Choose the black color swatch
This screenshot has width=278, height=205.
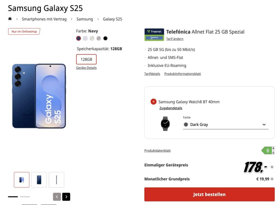105,38
